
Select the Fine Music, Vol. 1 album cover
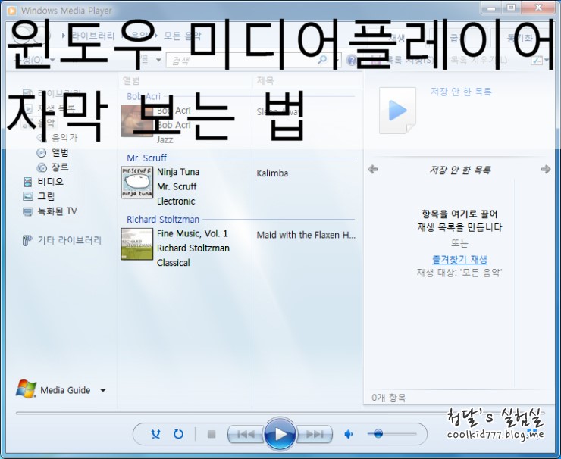(137, 244)
